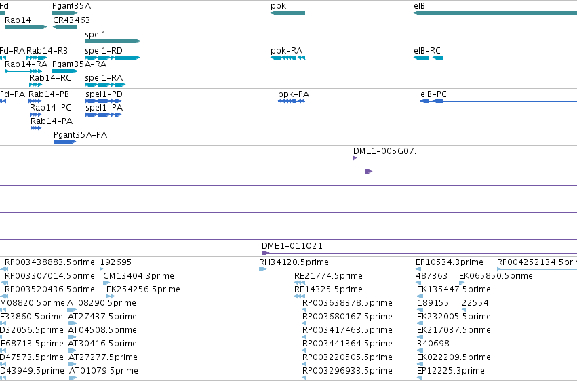Screen dimensions: 577x381
Task: Click the AT04508.5prime EST
Action: pos(72,337)
